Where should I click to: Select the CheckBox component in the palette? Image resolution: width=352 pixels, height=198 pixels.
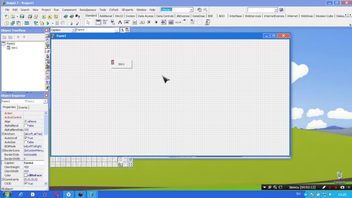(149, 23)
